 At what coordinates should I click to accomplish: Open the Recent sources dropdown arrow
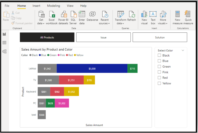pos(109,24)
